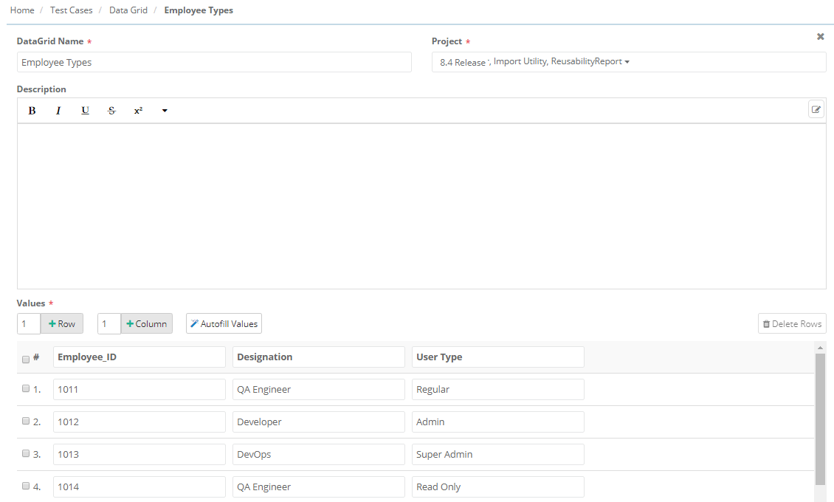Viewport: 834px width, 502px height.
Task: Tick the checkbox for row 3
Action: click(x=26, y=453)
